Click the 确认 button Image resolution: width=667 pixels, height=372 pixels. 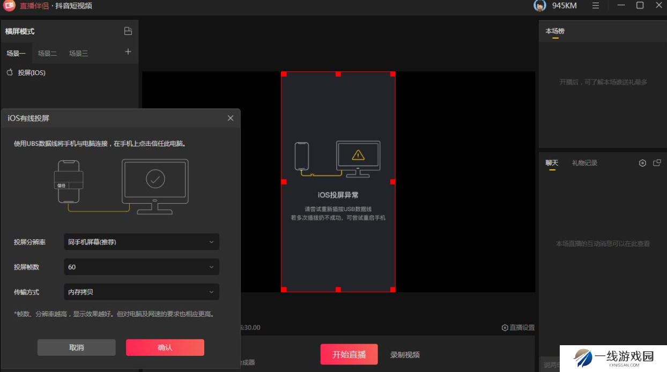click(x=165, y=347)
